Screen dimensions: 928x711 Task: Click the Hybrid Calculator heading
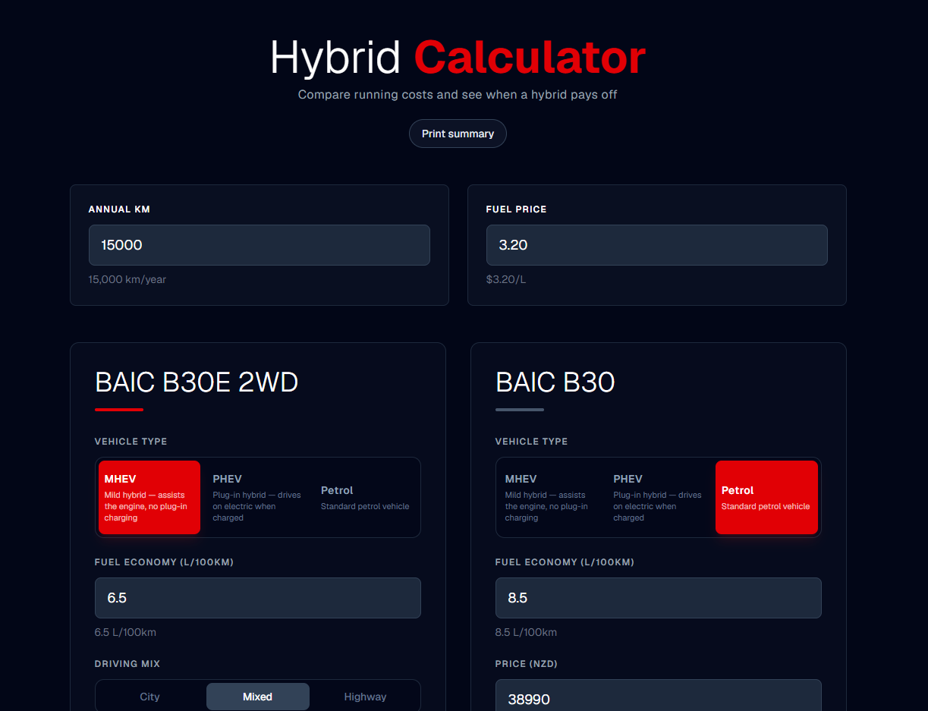point(458,58)
